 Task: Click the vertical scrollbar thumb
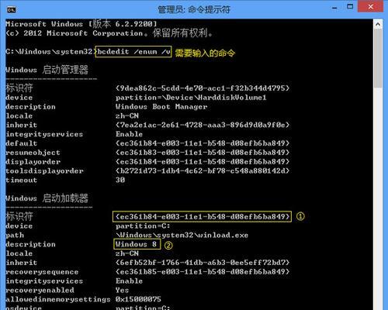pos(378,58)
